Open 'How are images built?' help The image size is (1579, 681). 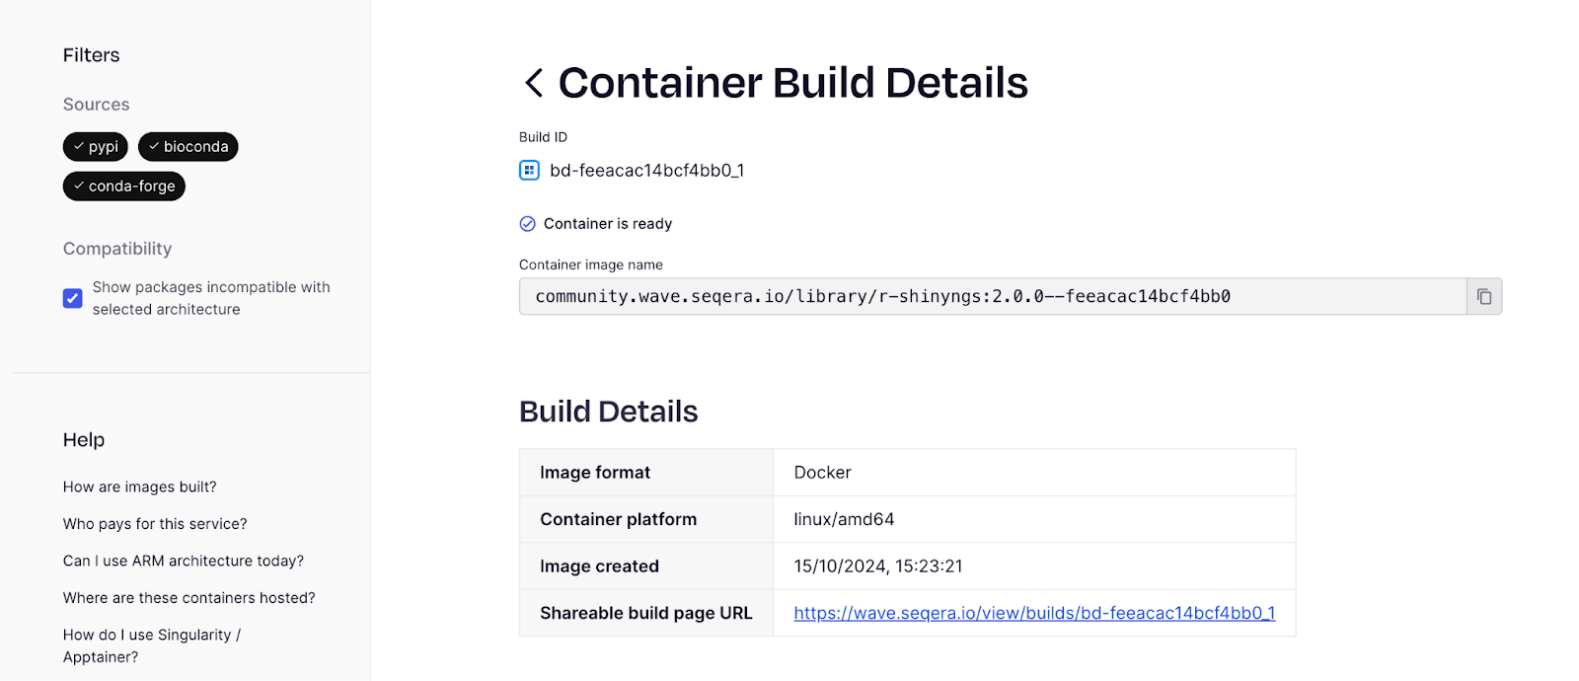click(x=140, y=487)
